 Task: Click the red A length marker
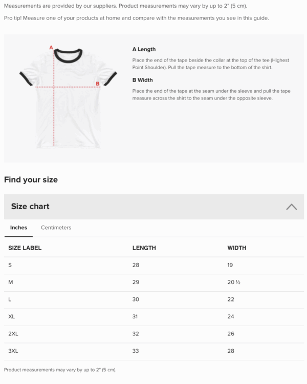[51, 48]
